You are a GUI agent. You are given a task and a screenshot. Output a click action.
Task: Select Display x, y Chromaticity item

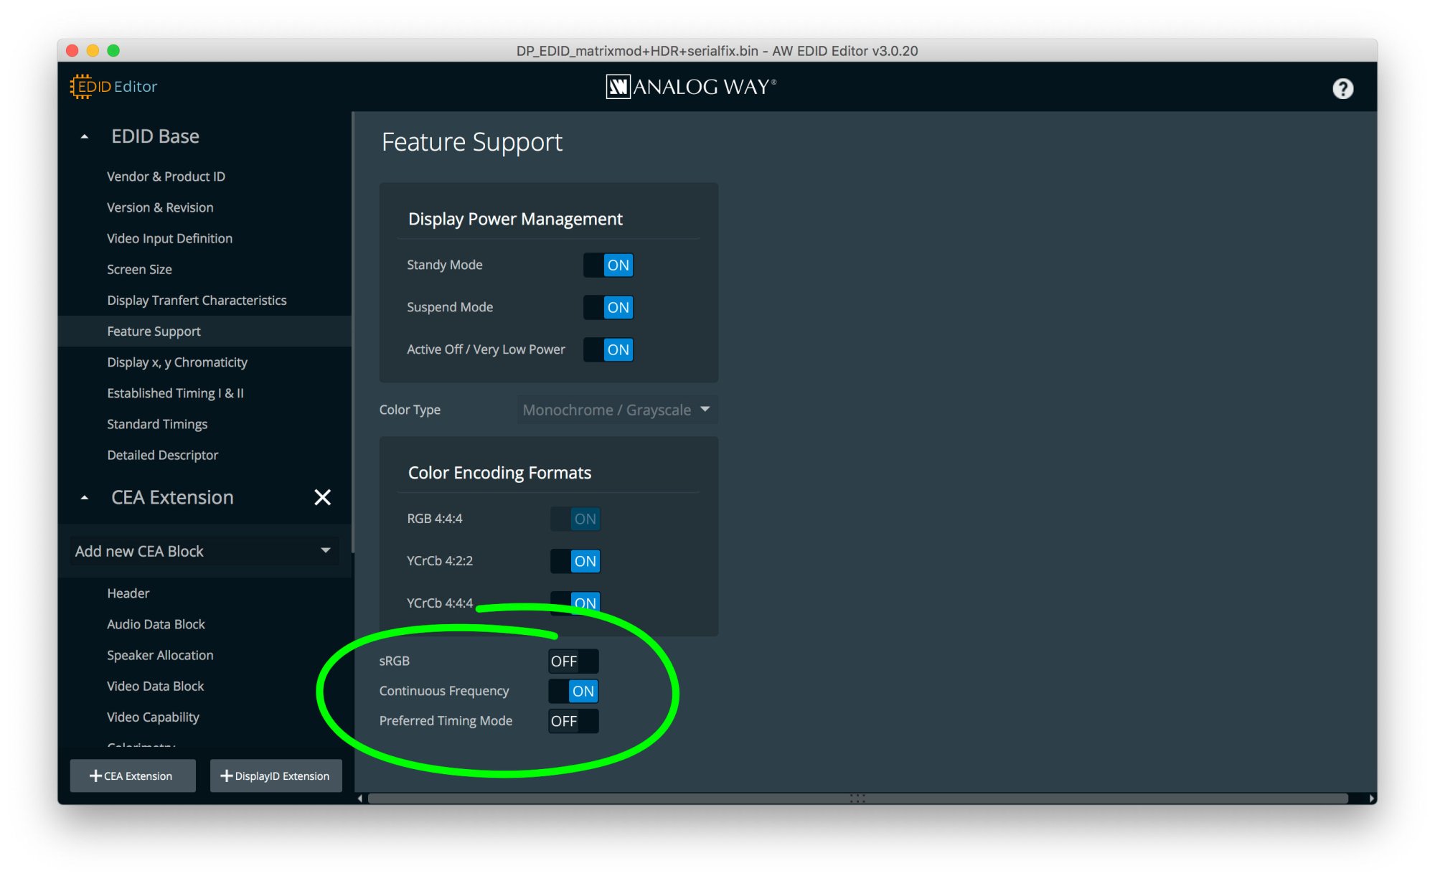coord(177,362)
